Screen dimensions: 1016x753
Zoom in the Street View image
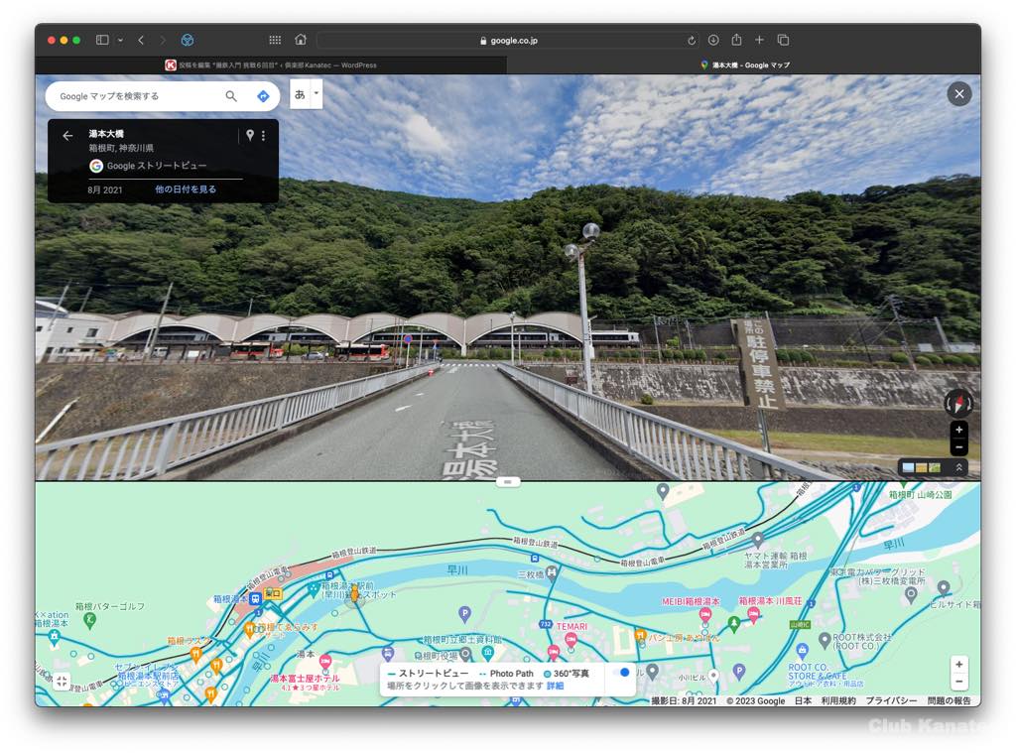pyautogui.click(x=958, y=431)
